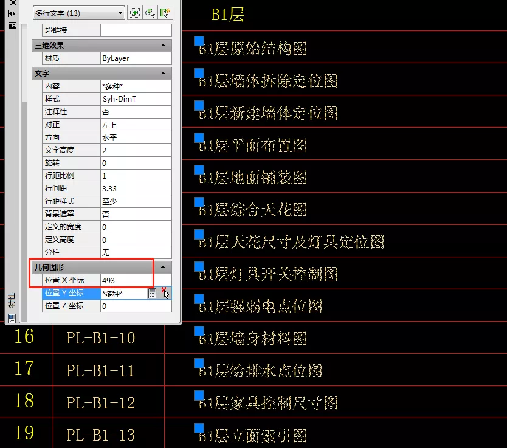The height and width of the screenshot is (448, 507).
Task: Edit the 位置 X 坐标 value 493
Action: click(136, 280)
